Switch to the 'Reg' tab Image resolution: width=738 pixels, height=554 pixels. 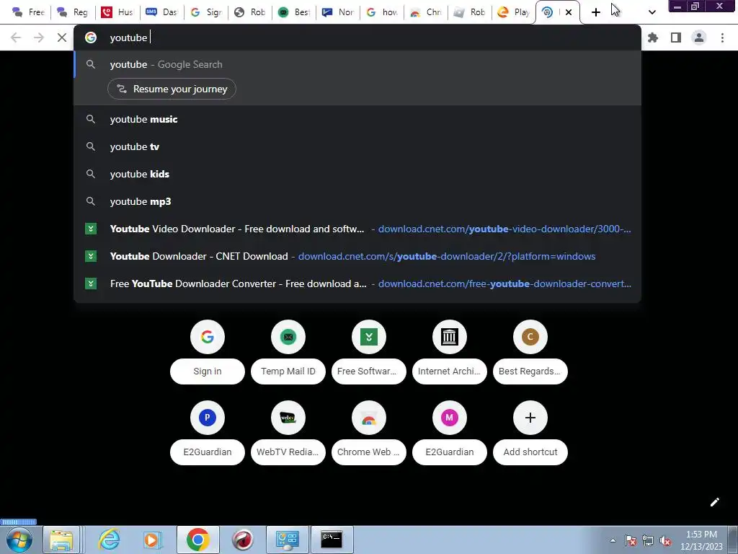[x=73, y=12]
